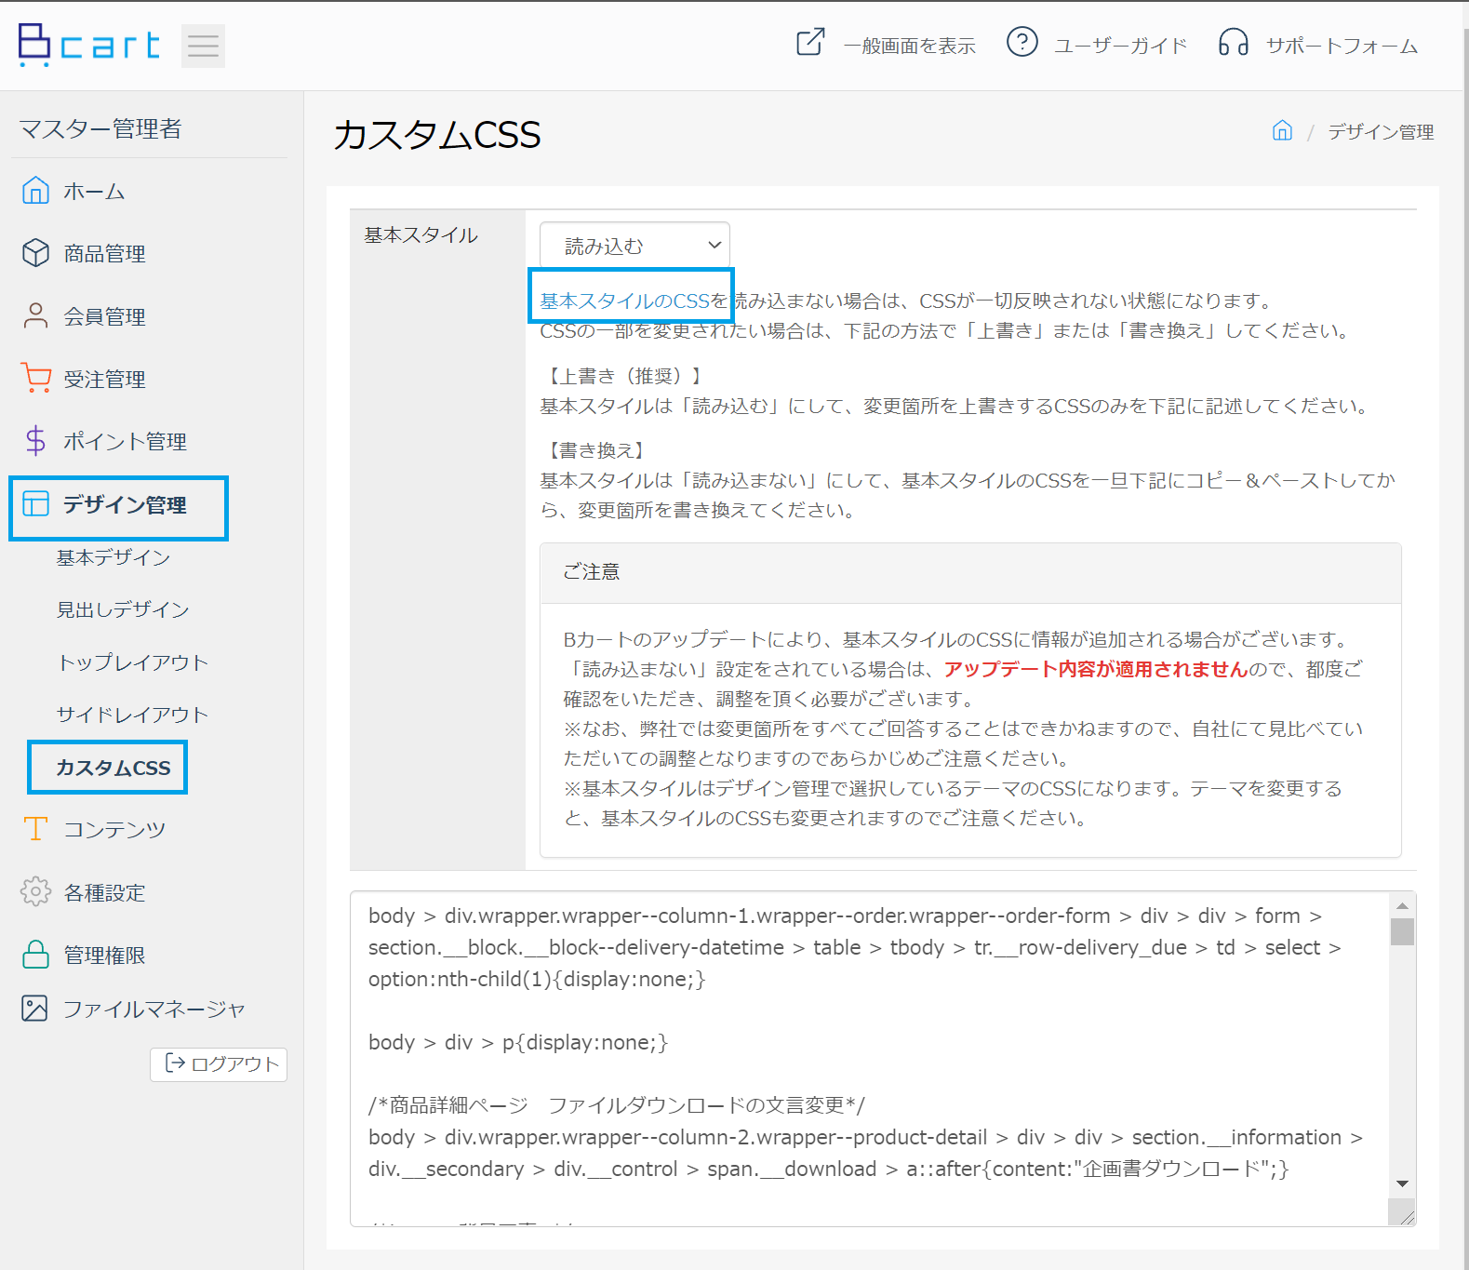
Task: Click the image icon beside ファイルマネージャ
Action: coord(34,1008)
